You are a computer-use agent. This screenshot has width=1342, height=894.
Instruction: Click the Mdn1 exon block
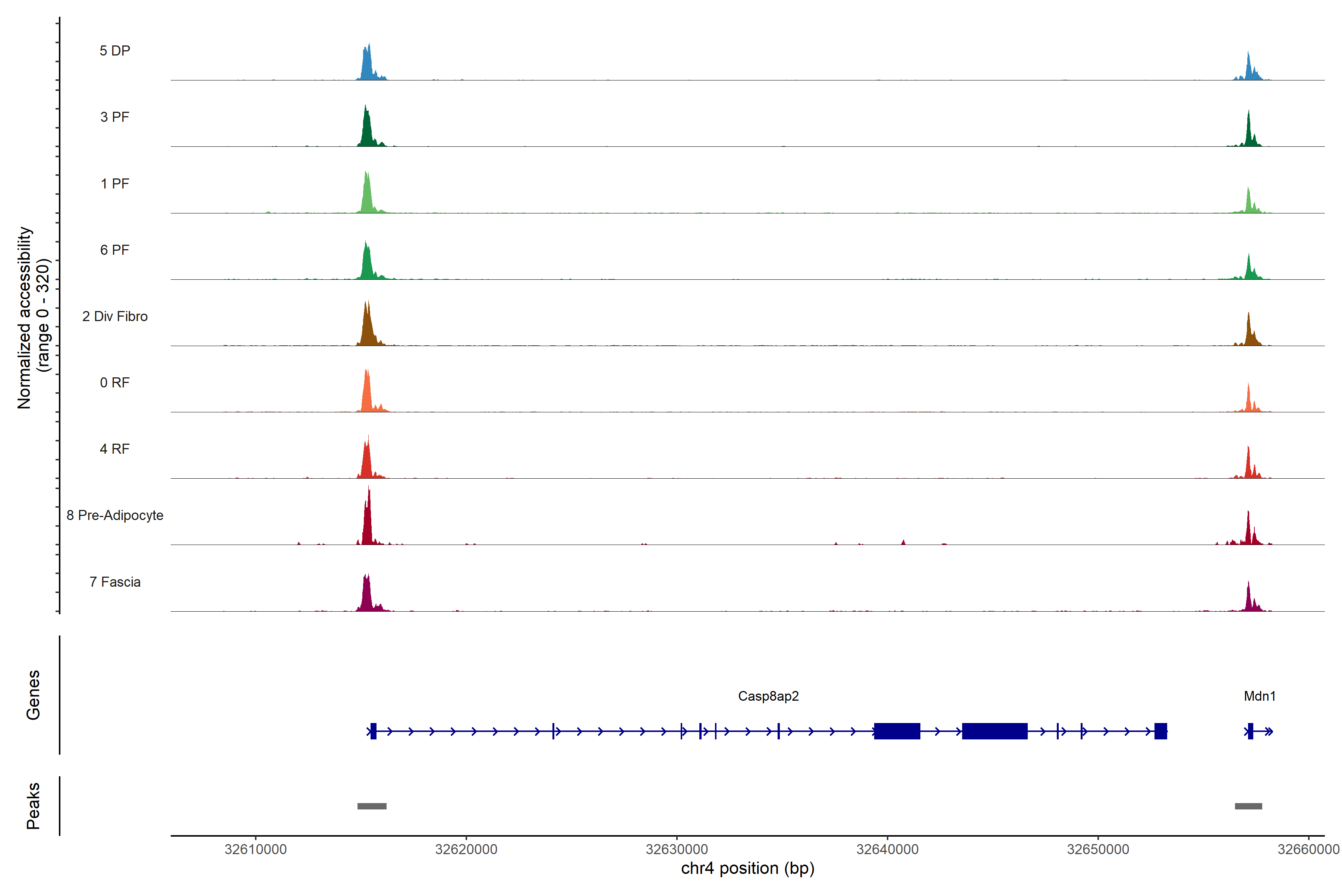point(1251,731)
